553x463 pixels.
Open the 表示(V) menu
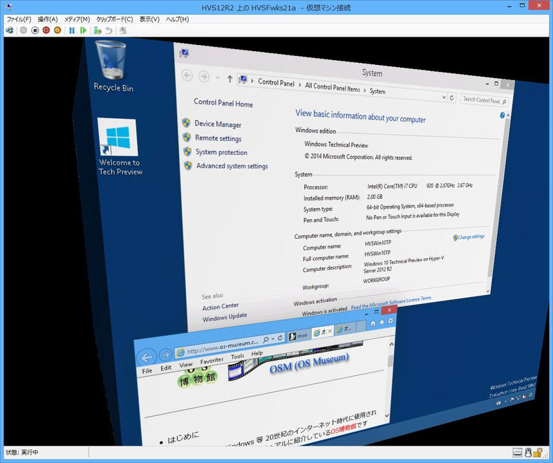point(149,19)
